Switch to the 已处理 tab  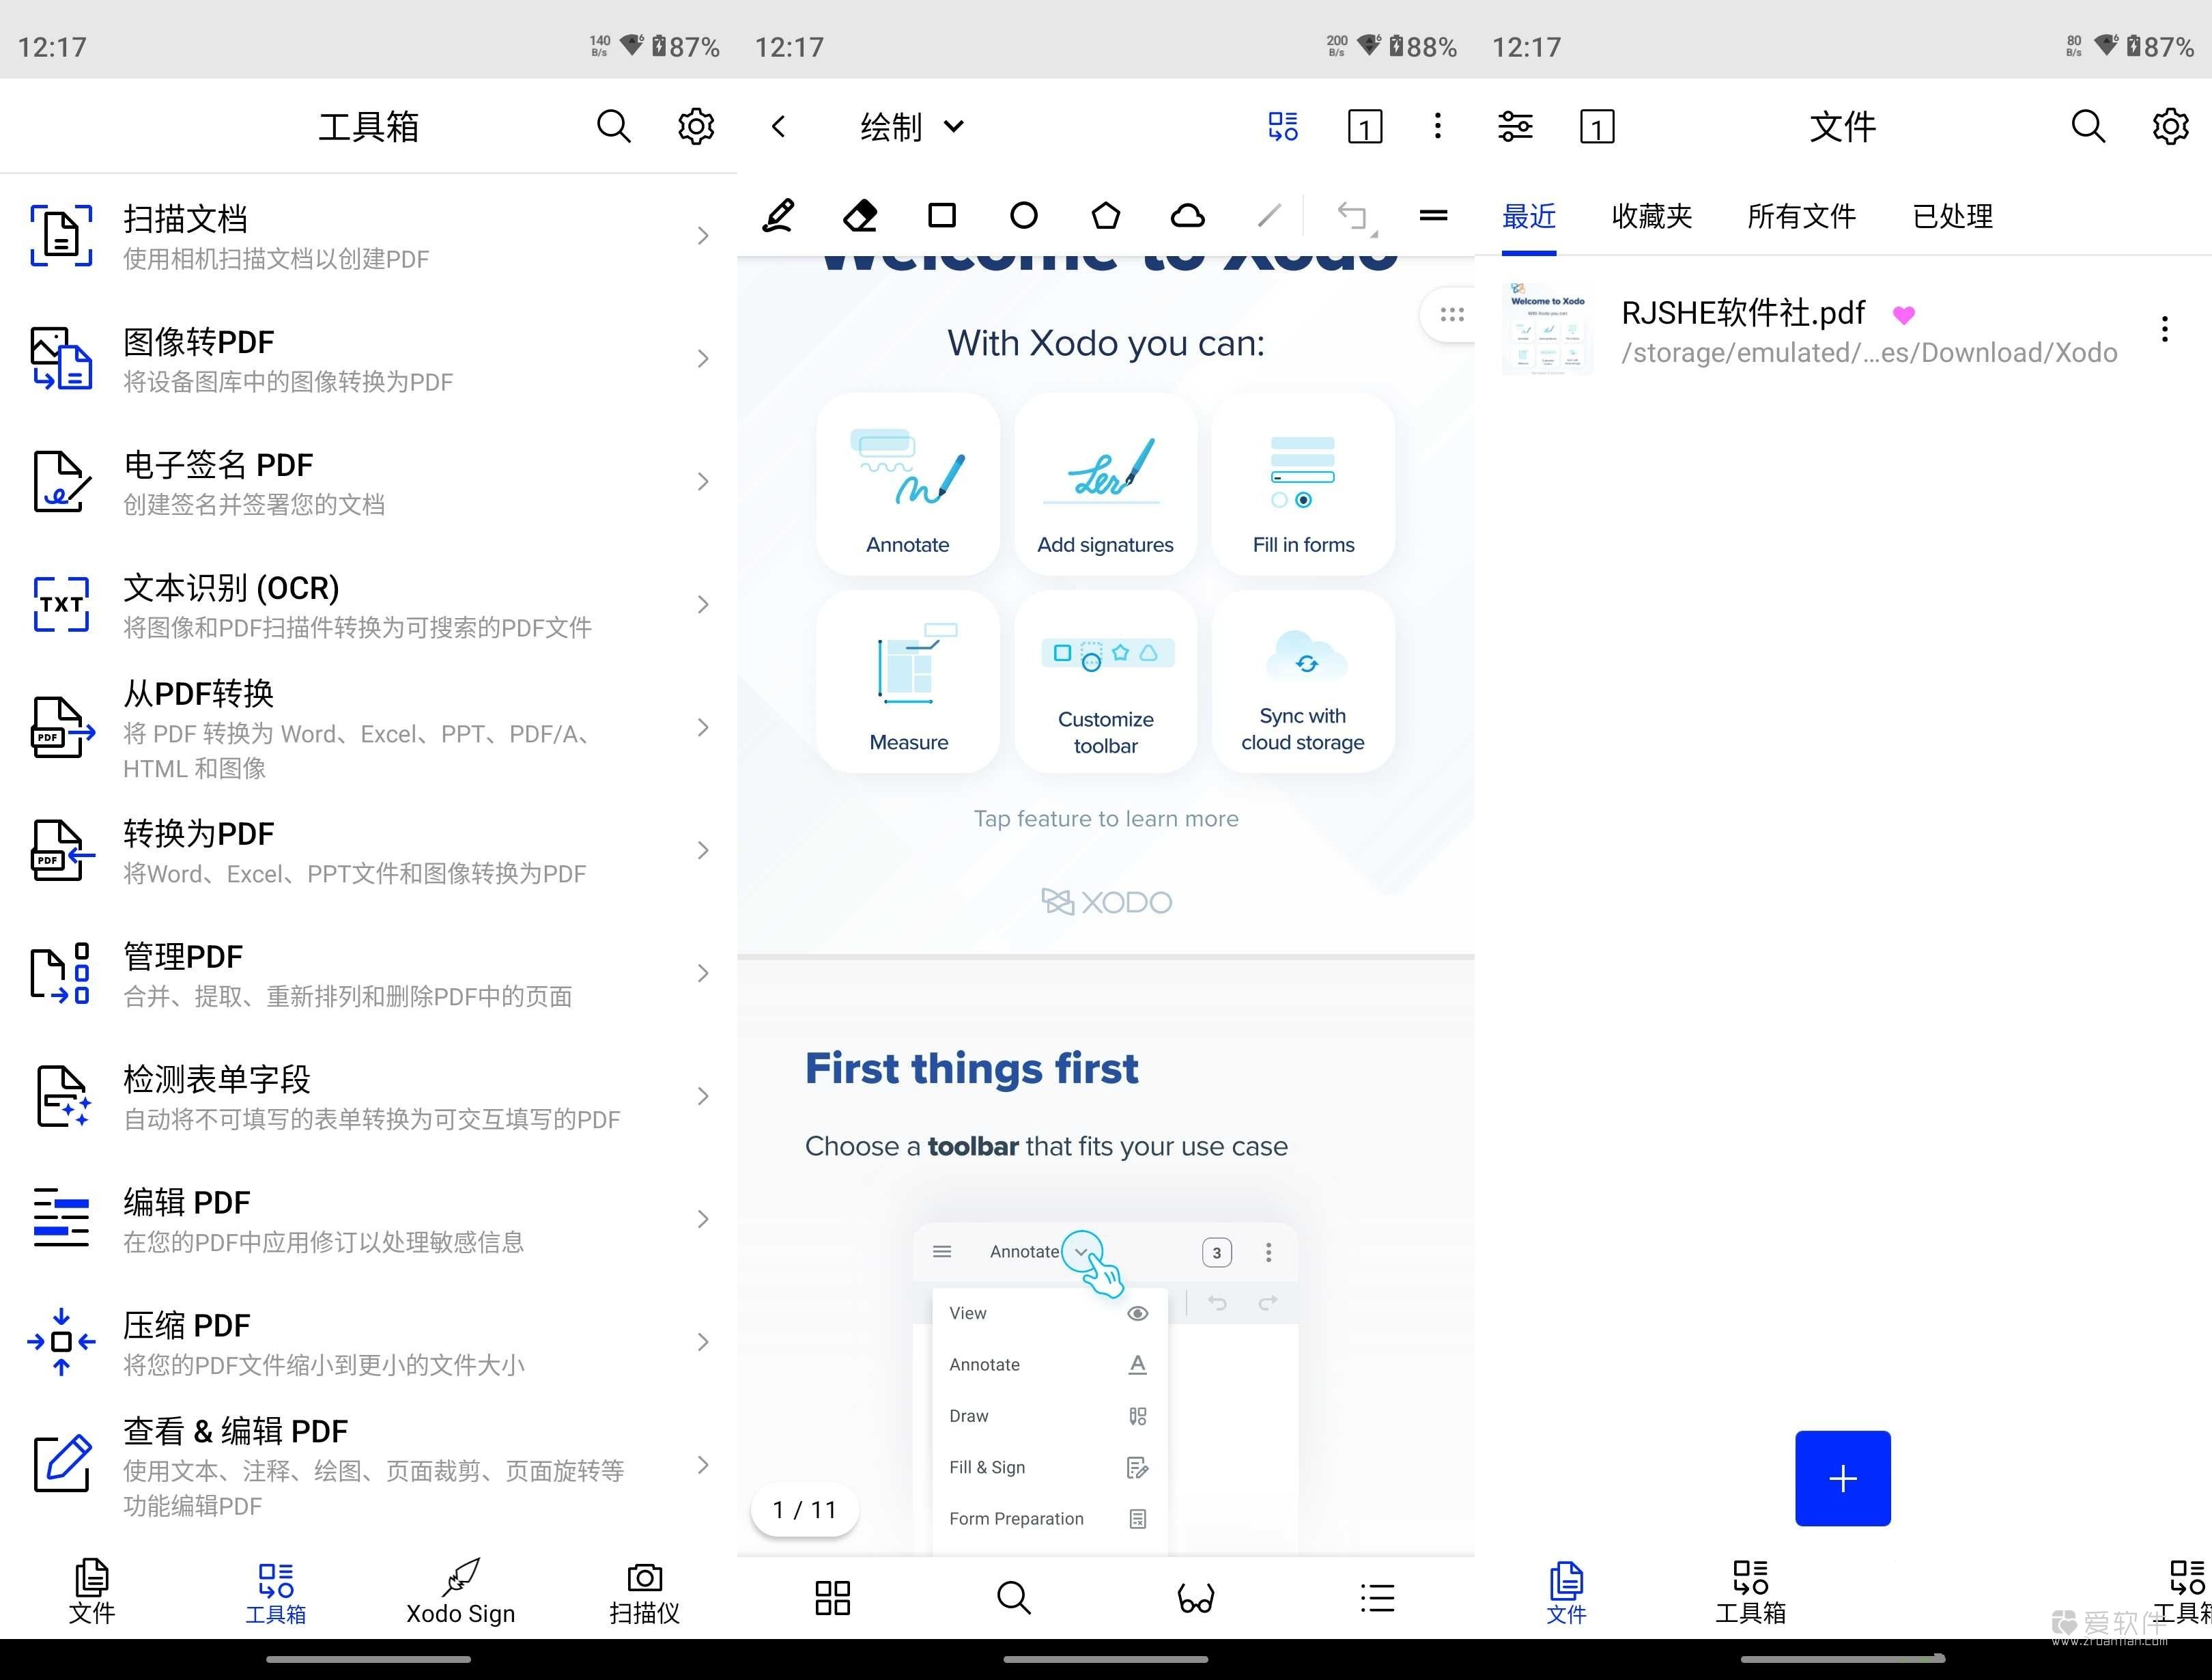click(x=1952, y=216)
